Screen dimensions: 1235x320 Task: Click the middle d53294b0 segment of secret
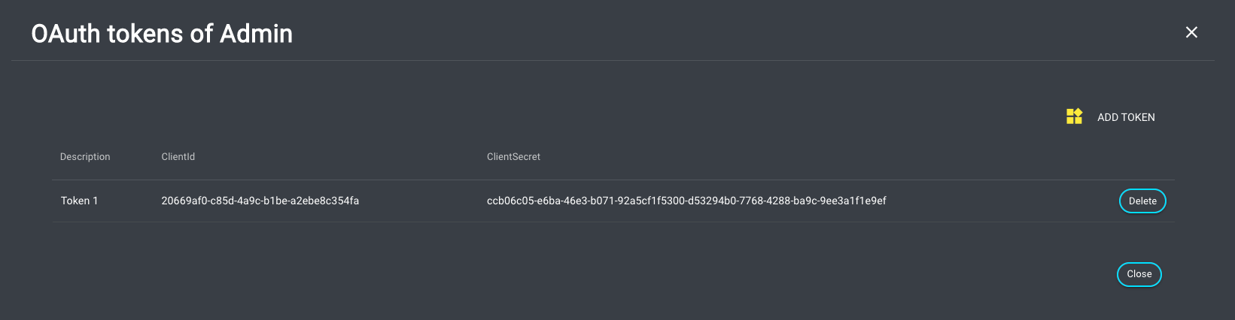pyautogui.click(x=710, y=201)
